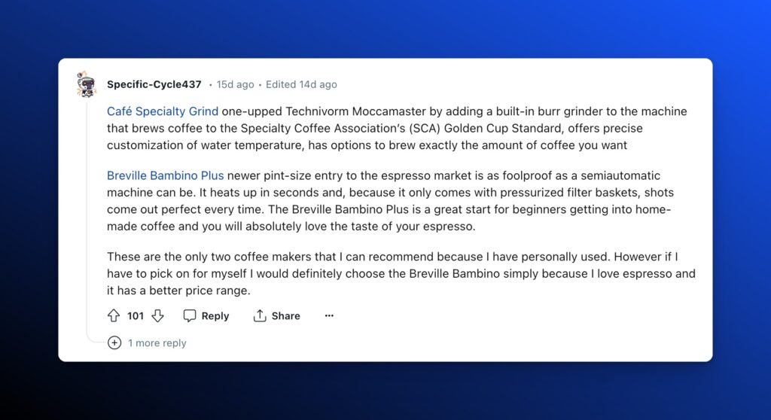Open the three-dot more options menu
The width and height of the screenshot is (771, 420).
pyautogui.click(x=329, y=316)
